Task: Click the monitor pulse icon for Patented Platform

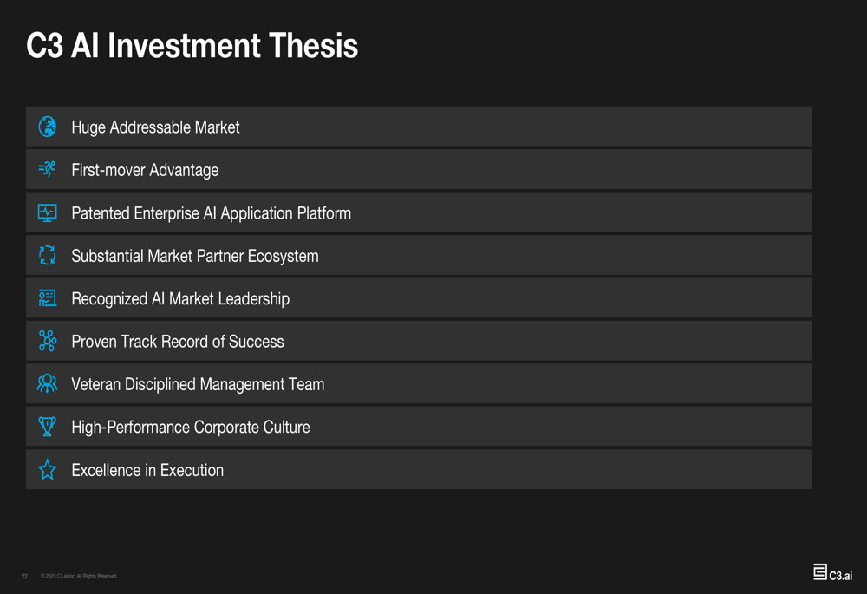Action: point(48,212)
